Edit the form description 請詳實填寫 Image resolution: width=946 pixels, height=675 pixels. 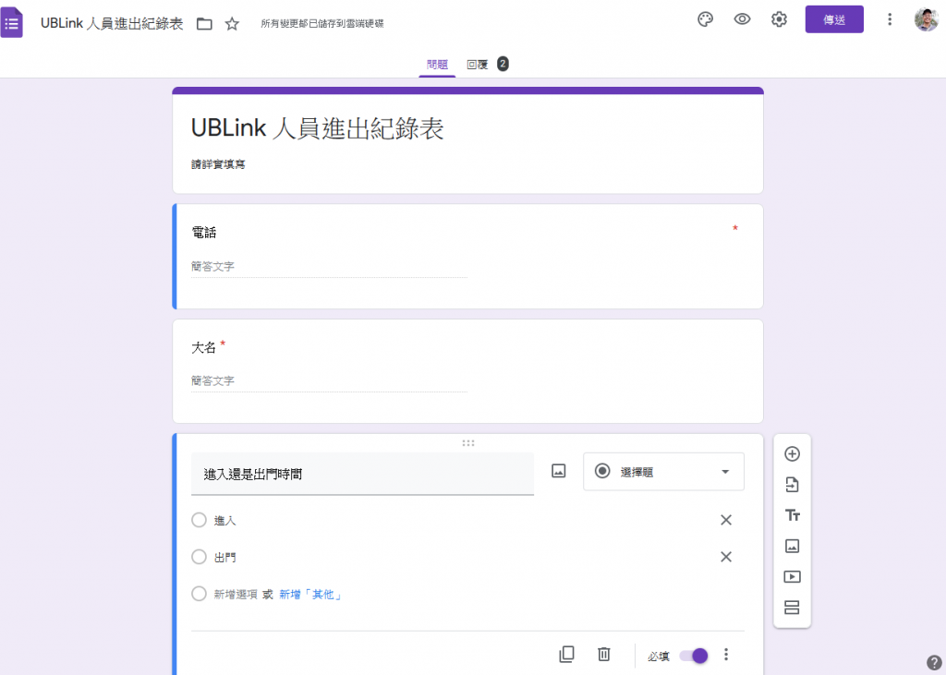click(218, 164)
